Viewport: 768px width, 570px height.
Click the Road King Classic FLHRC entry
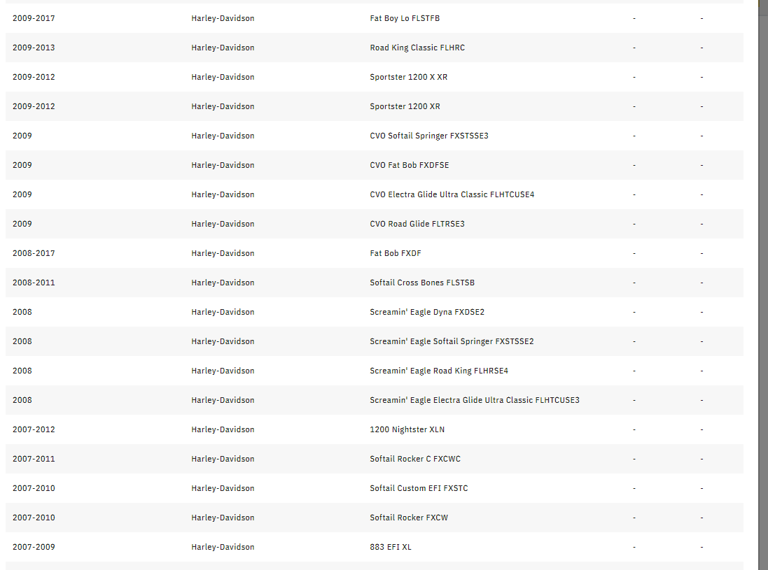[417, 48]
